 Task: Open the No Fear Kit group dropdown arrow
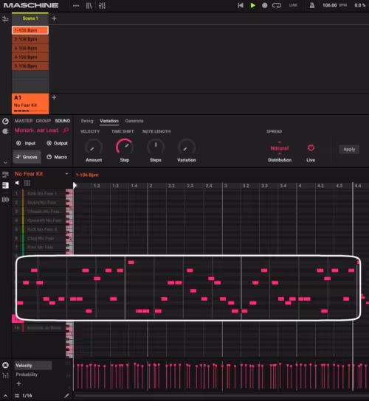pyautogui.click(x=66, y=174)
